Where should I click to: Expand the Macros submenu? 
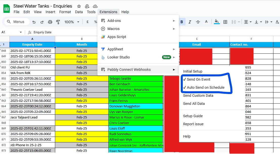click(138, 29)
